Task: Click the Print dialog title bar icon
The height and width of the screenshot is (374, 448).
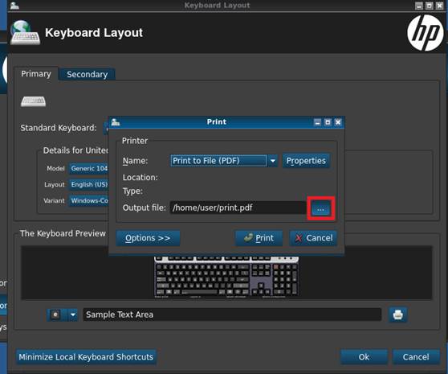Action: pyautogui.click(x=115, y=122)
